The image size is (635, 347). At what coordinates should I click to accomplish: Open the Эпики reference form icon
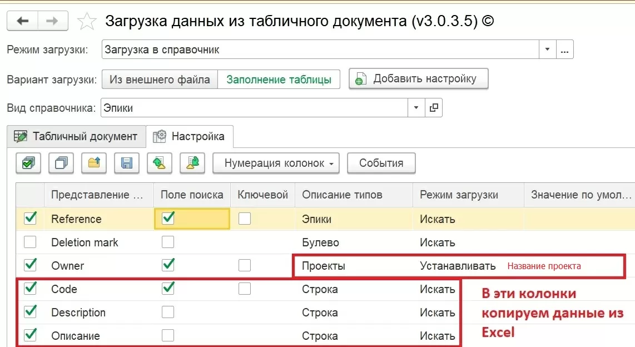(434, 108)
